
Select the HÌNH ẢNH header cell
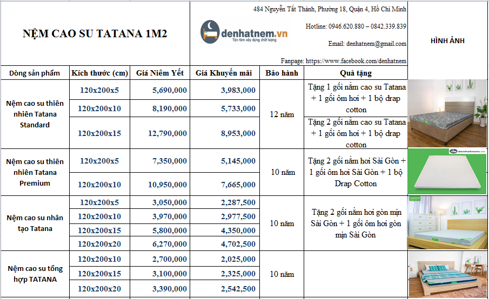(447, 41)
